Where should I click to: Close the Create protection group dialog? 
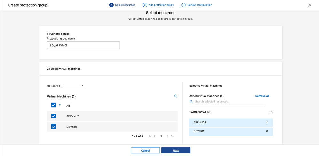coord(309,5)
